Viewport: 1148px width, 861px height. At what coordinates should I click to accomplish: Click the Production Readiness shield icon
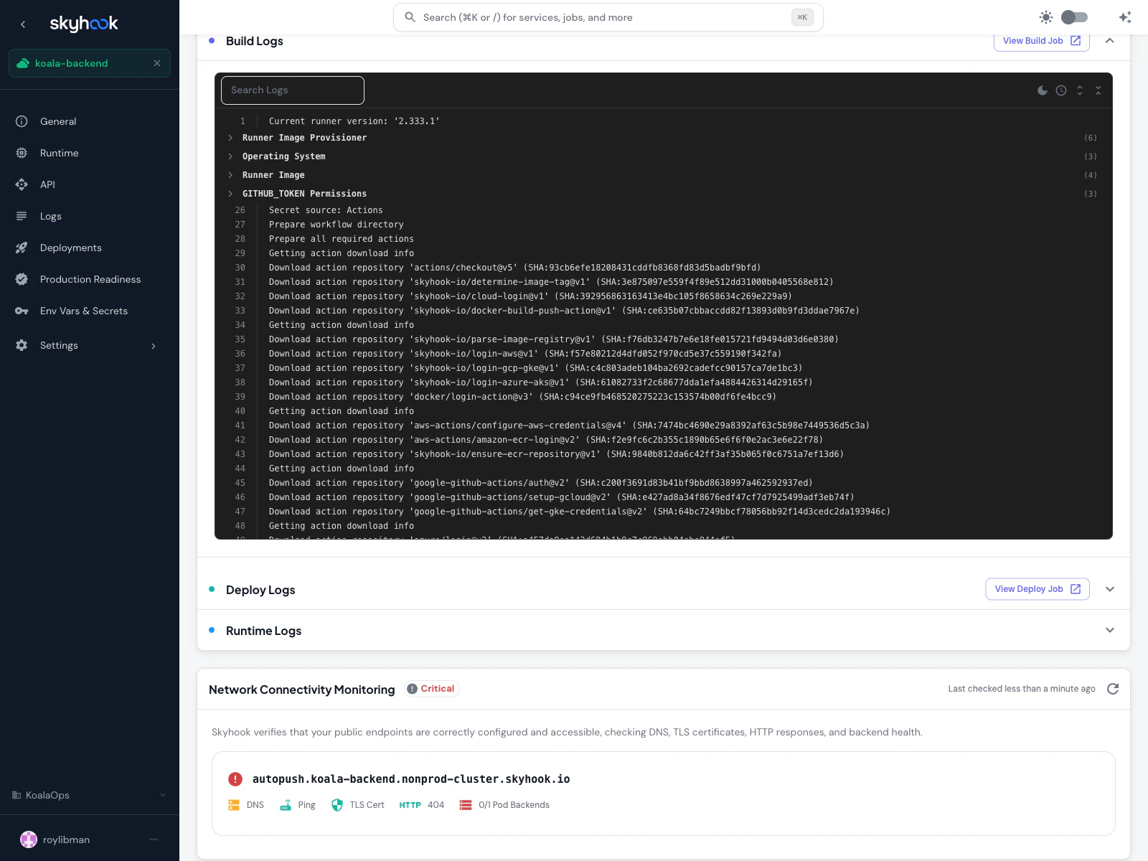[x=22, y=279]
